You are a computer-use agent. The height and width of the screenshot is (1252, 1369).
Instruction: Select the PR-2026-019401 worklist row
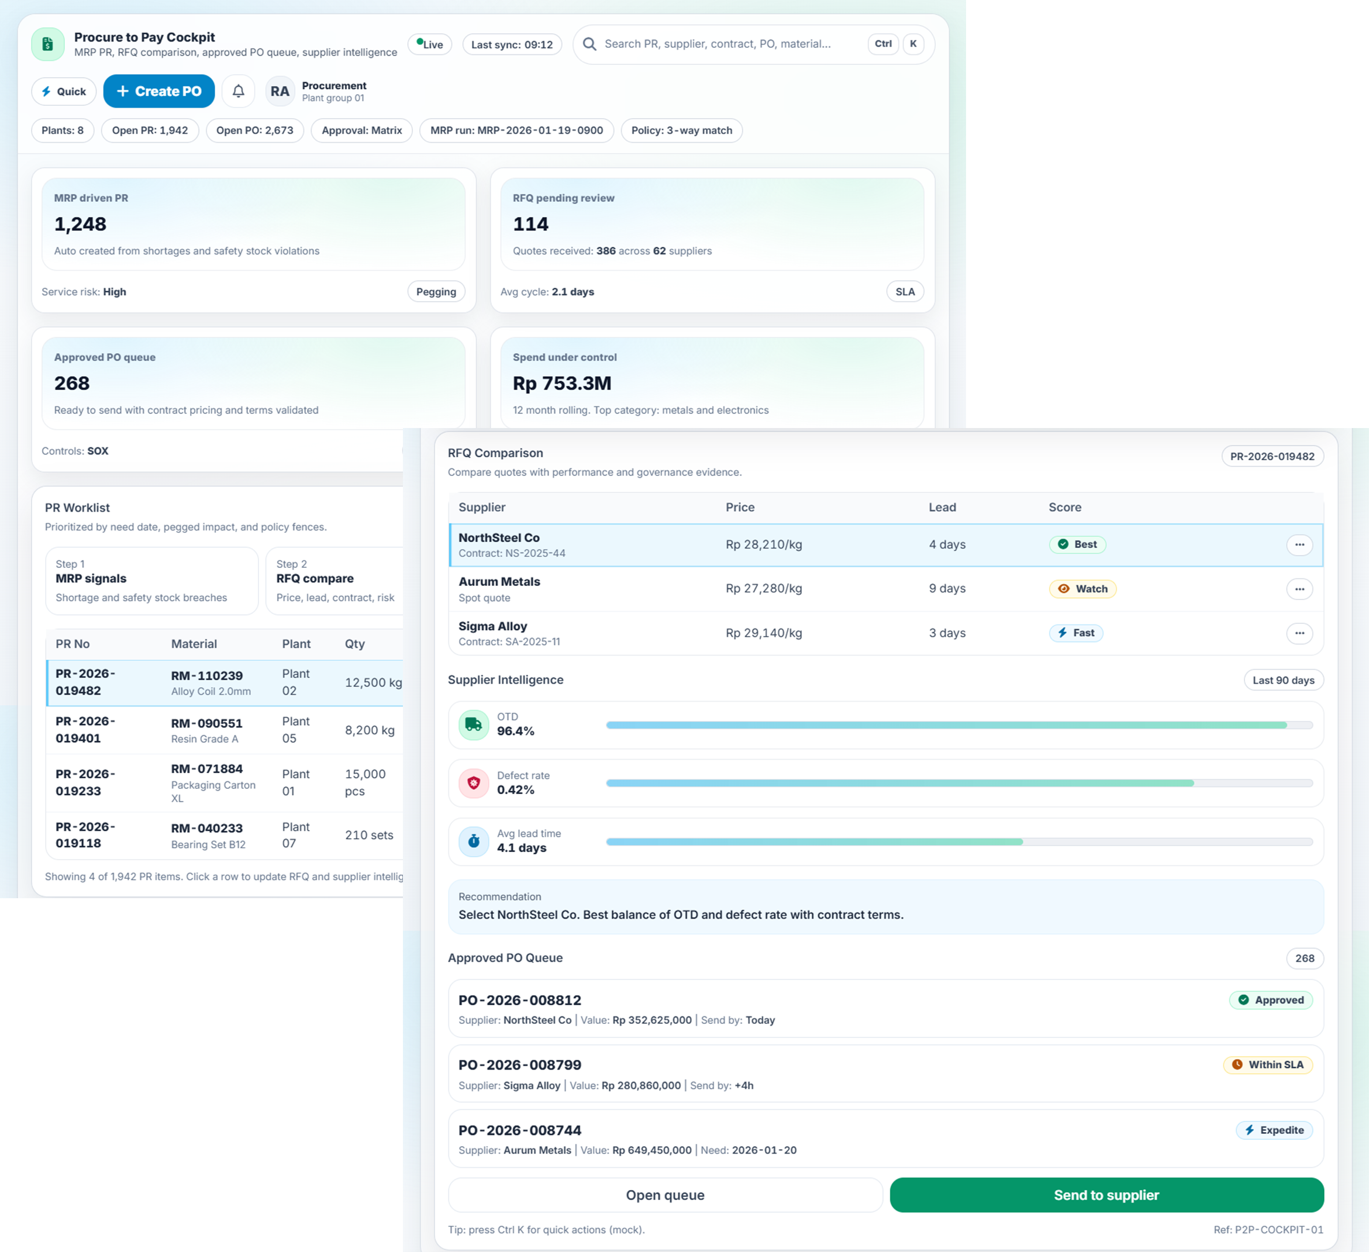click(x=224, y=730)
